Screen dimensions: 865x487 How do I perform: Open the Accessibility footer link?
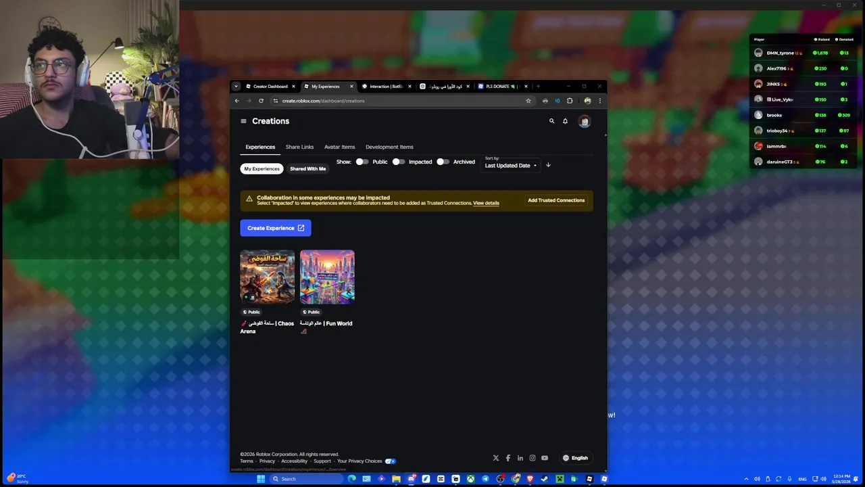[294, 461]
